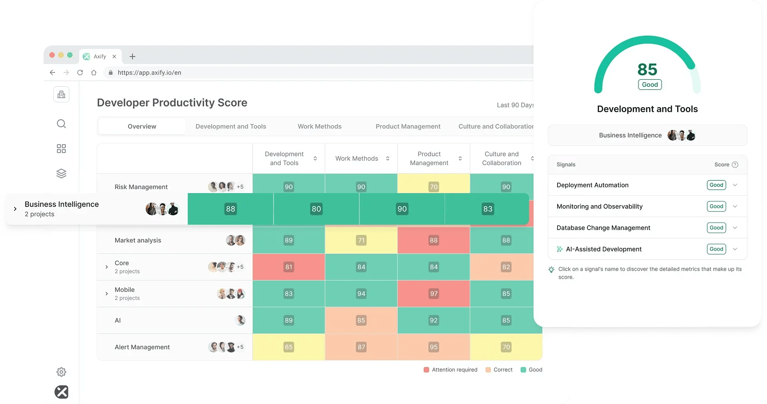The image size is (767, 404).
Task: Click the Business Intelligence team avatars
Action: point(681,135)
